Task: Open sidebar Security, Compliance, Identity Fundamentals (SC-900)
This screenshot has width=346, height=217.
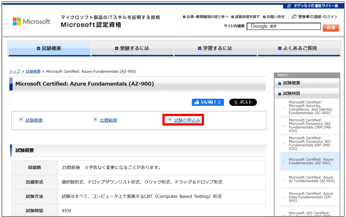Action: [x=310, y=107]
